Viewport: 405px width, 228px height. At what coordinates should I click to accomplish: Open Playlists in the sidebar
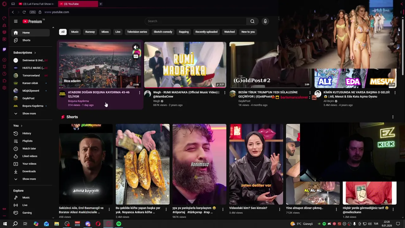point(30,141)
